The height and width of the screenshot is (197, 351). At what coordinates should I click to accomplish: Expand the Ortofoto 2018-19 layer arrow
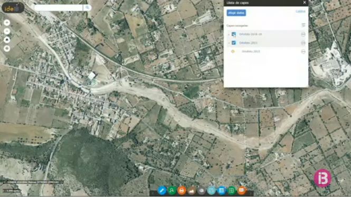(x=229, y=34)
